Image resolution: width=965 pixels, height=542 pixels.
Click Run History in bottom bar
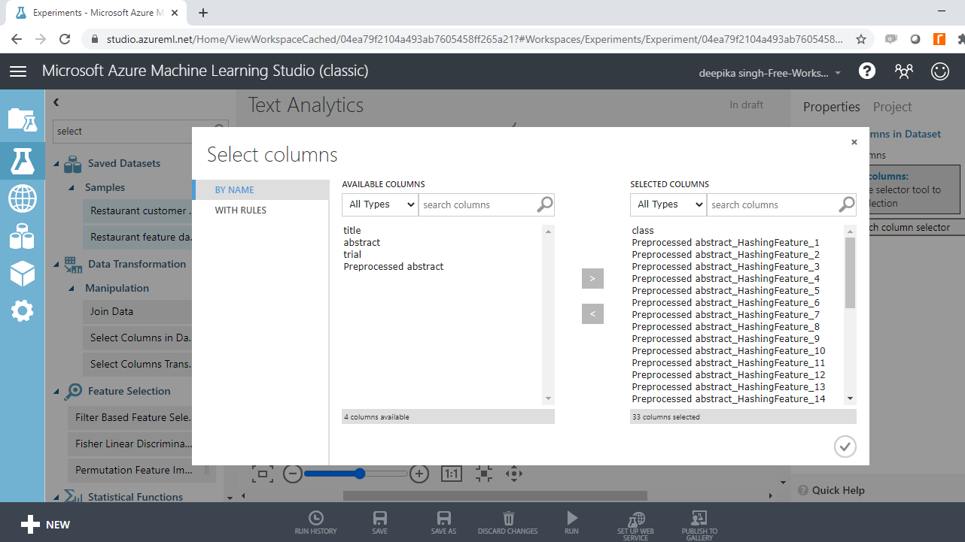(x=316, y=522)
